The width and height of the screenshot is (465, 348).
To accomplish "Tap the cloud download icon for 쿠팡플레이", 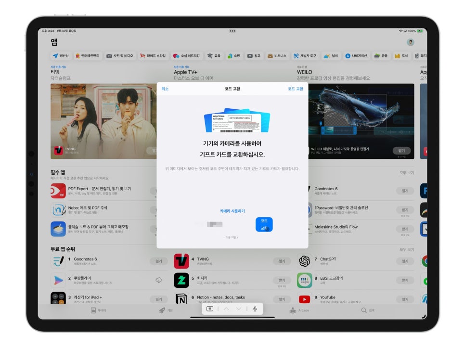I will point(159,280).
